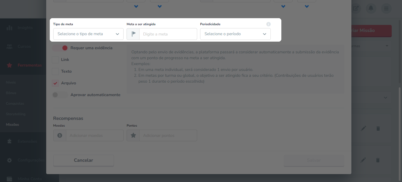402x182 pixels.
Task: Open the turmas filter dropdown
Action: (x=371, y=46)
